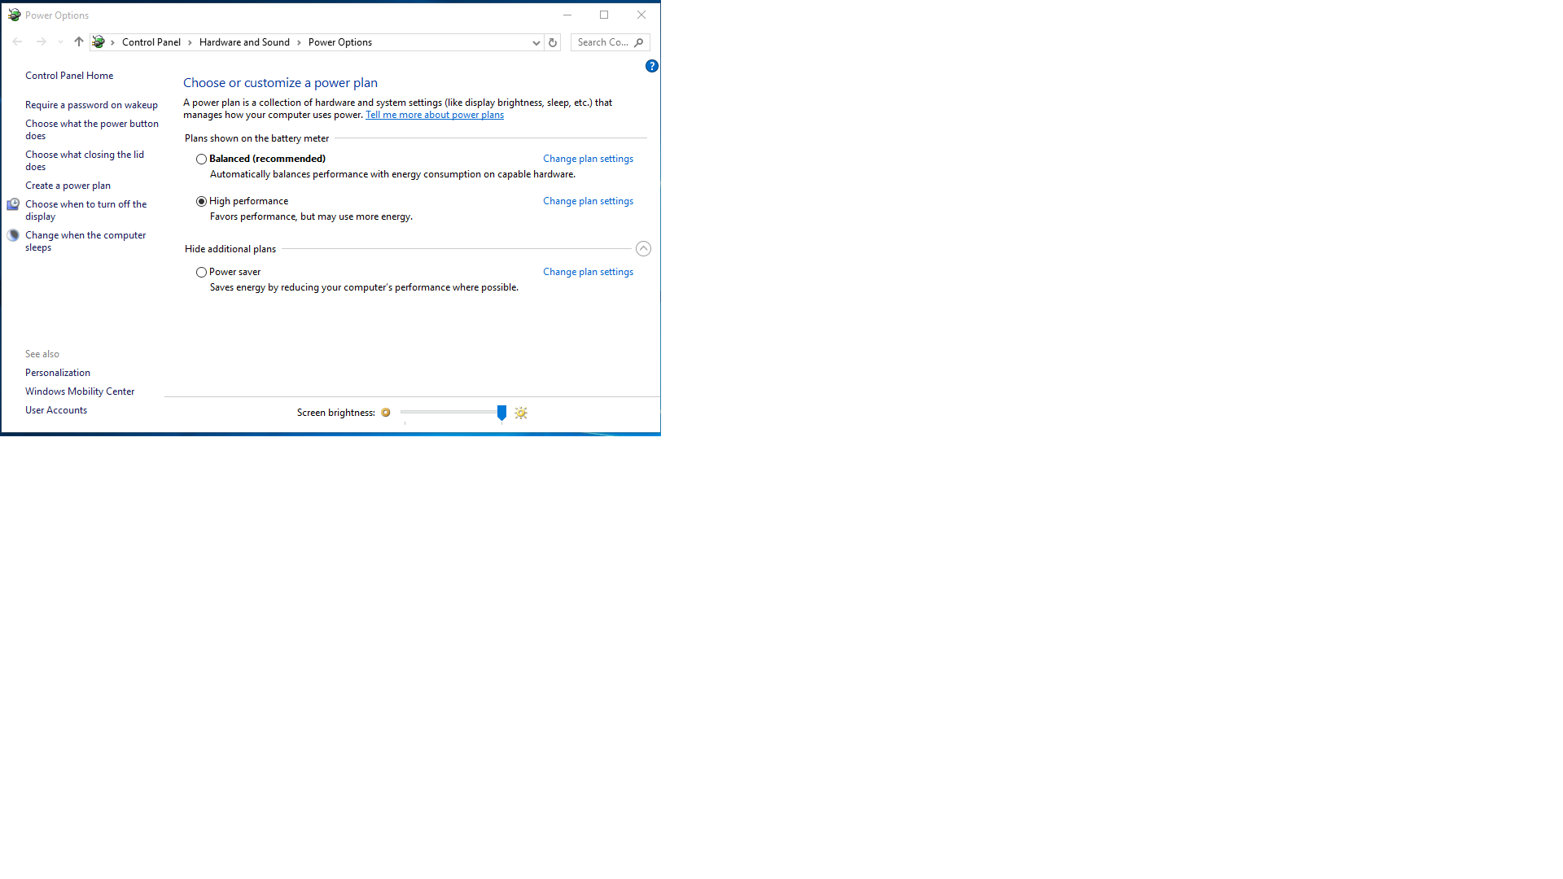Select the Power saver plan
The width and height of the screenshot is (1563, 879).
201,273
